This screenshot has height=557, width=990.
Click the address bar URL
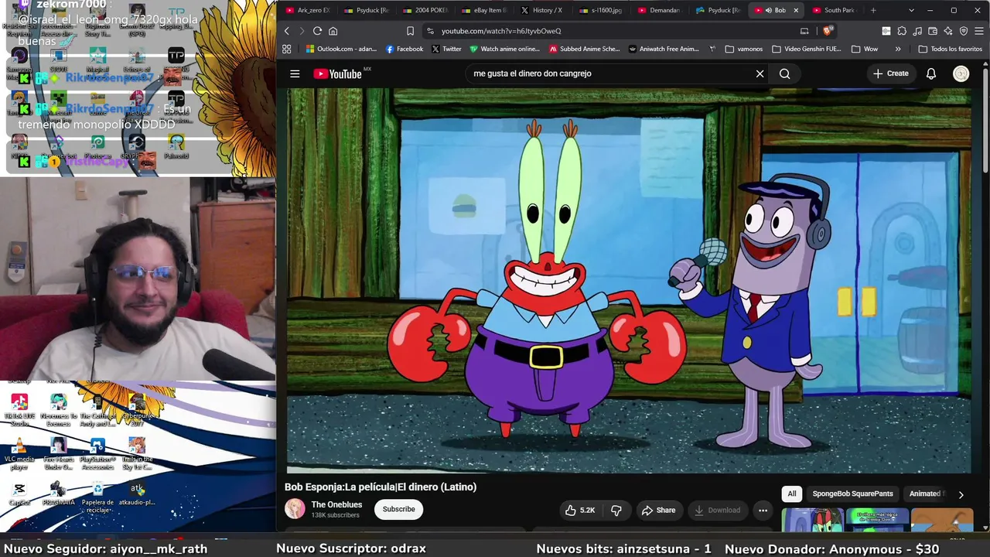pyautogui.click(x=501, y=31)
